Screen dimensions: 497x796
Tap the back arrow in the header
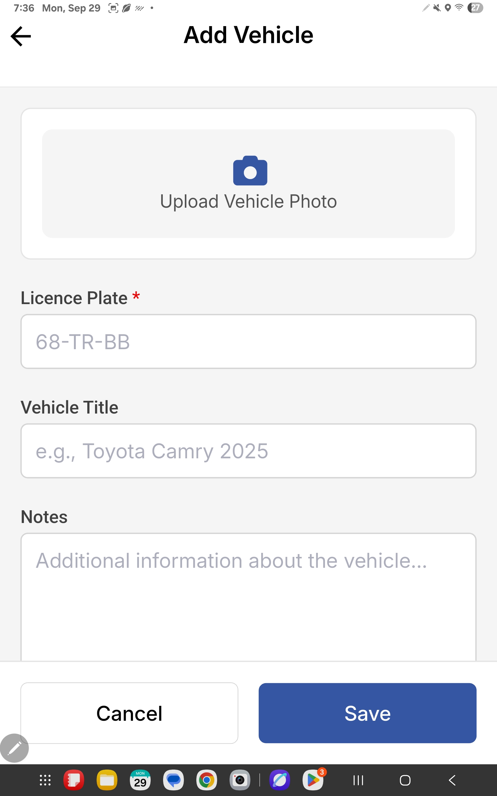click(21, 36)
